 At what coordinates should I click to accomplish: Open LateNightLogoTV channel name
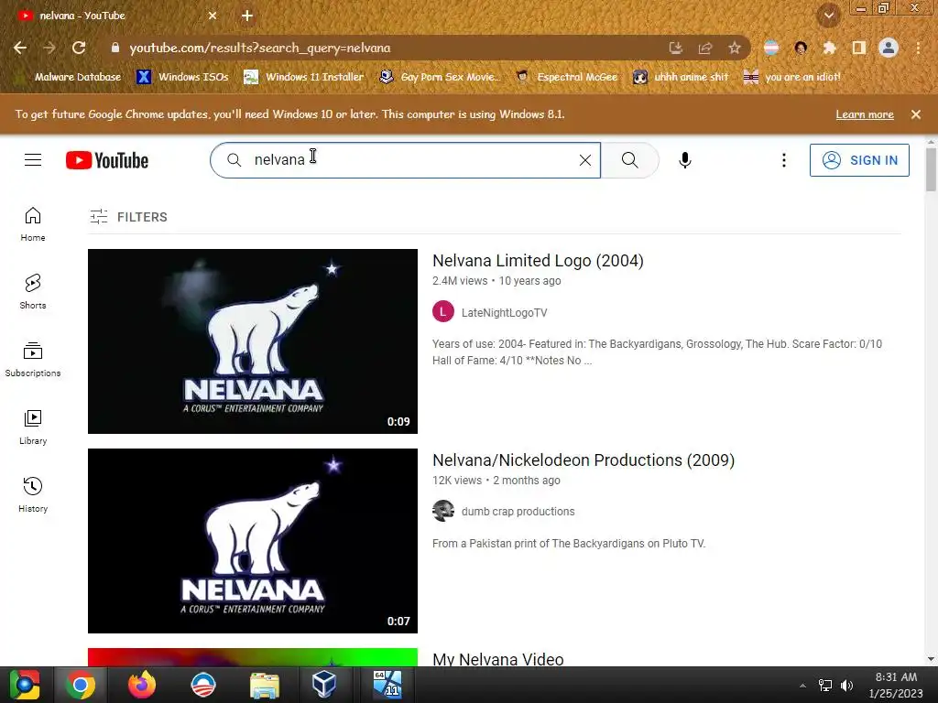(x=505, y=313)
